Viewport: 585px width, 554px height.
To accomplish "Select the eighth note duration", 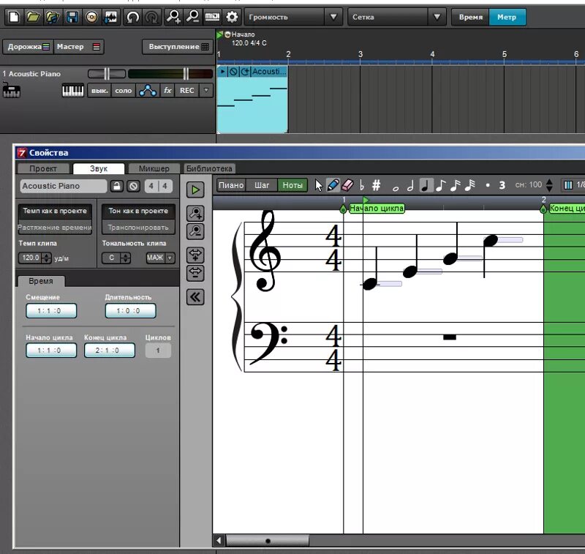I will tap(441, 185).
